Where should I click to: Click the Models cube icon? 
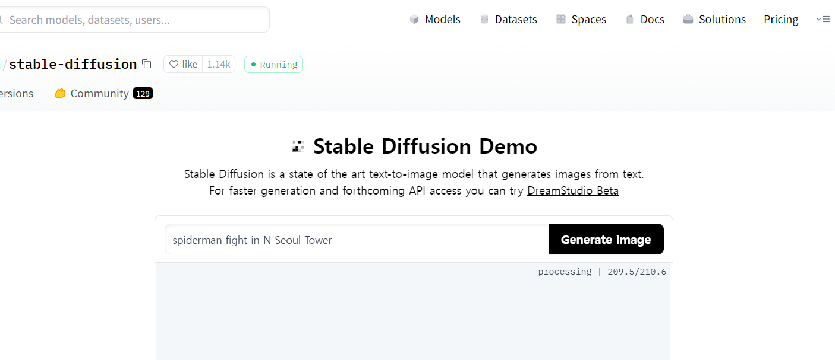(414, 20)
